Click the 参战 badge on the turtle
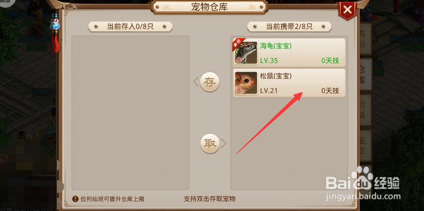Viewport: 424px width, 211px height. [x=238, y=44]
